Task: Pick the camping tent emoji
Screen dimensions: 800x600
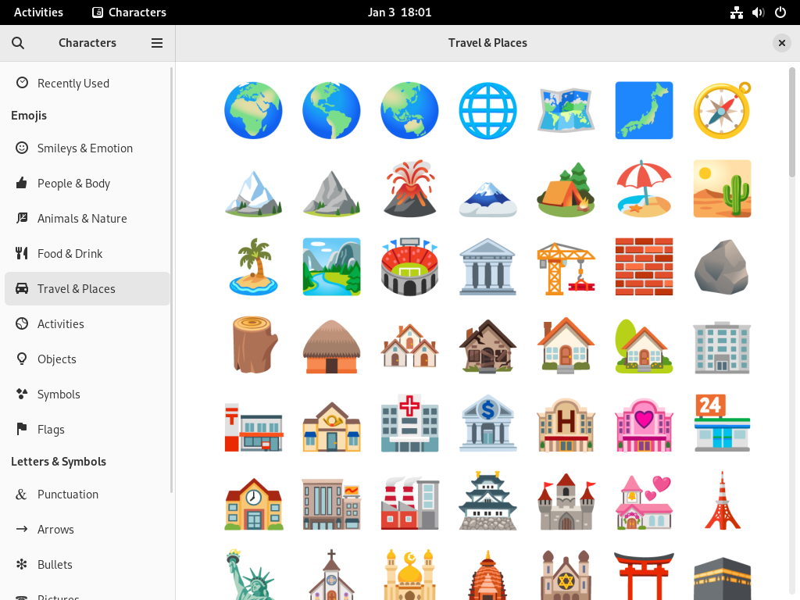Action: pos(566,189)
